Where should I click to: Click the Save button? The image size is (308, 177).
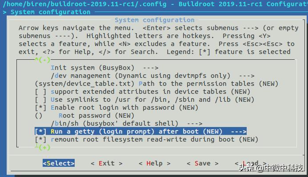(x=203, y=163)
